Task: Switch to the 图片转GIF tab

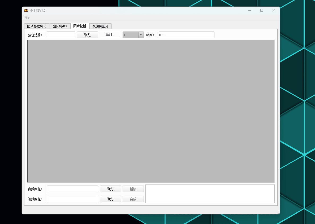Action: tap(60, 26)
